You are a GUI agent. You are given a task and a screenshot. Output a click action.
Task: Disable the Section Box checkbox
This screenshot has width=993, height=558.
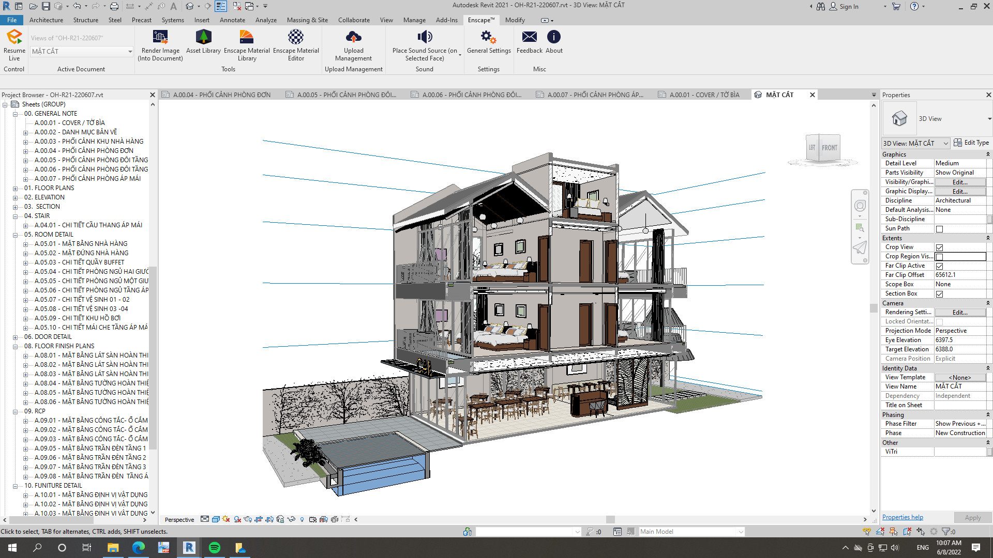pos(939,294)
